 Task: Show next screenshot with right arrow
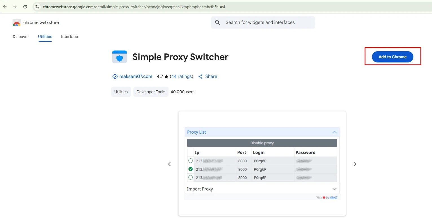pyautogui.click(x=355, y=164)
